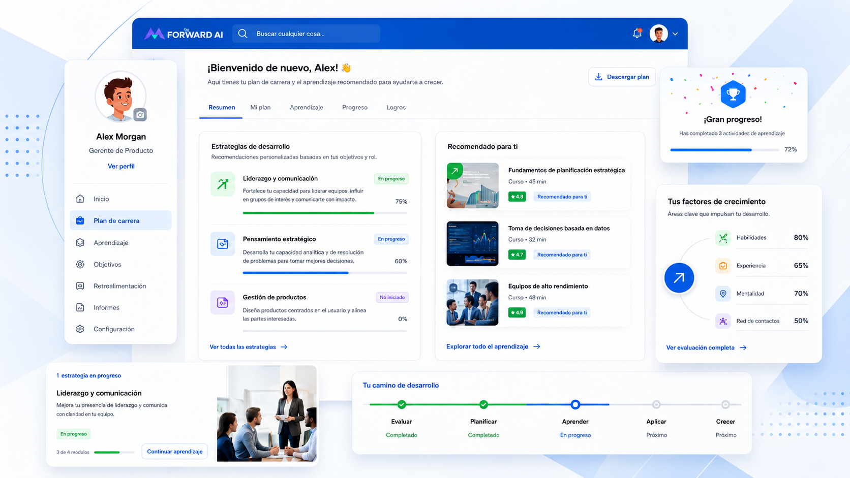
Task: Click the meeting photo in Liderazgo card
Action: coord(267,413)
